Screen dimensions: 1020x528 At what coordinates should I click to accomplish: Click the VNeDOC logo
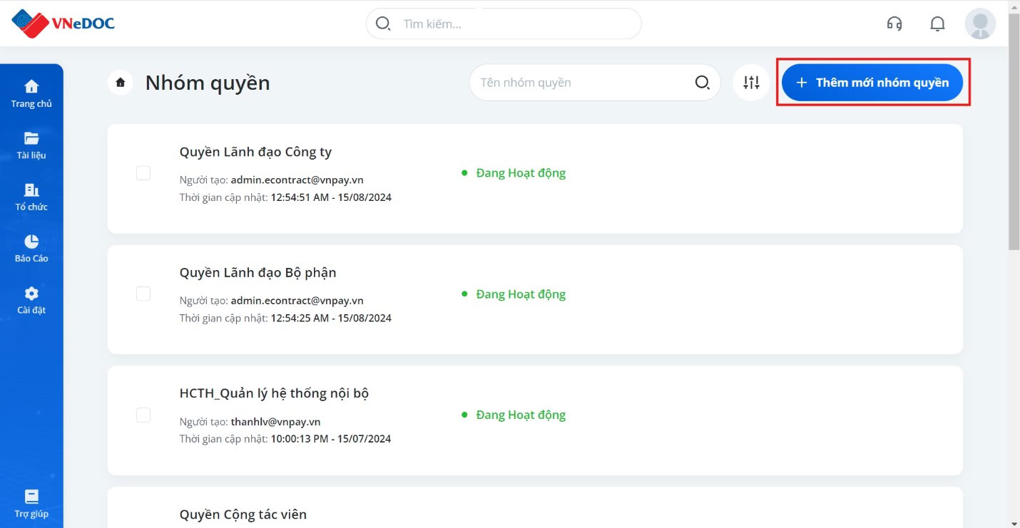point(63,24)
